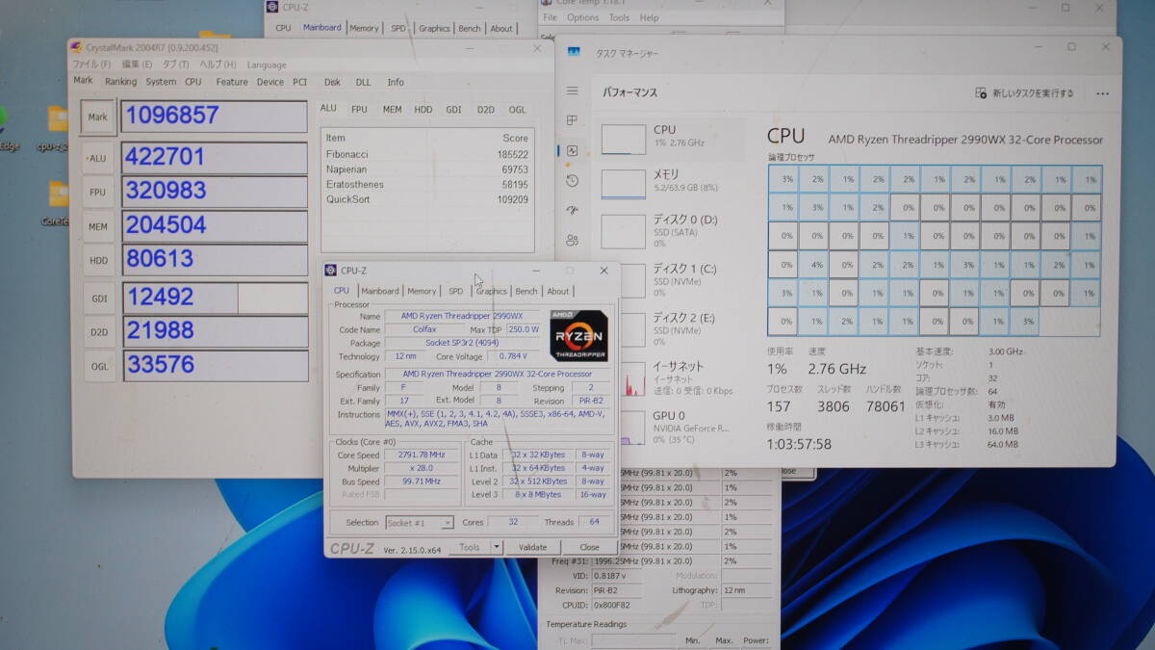Viewport: 1155px width, 650px height.
Task: Open the Socket #1 selection dropdown in CPU-Z
Action: pyautogui.click(x=419, y=523)
